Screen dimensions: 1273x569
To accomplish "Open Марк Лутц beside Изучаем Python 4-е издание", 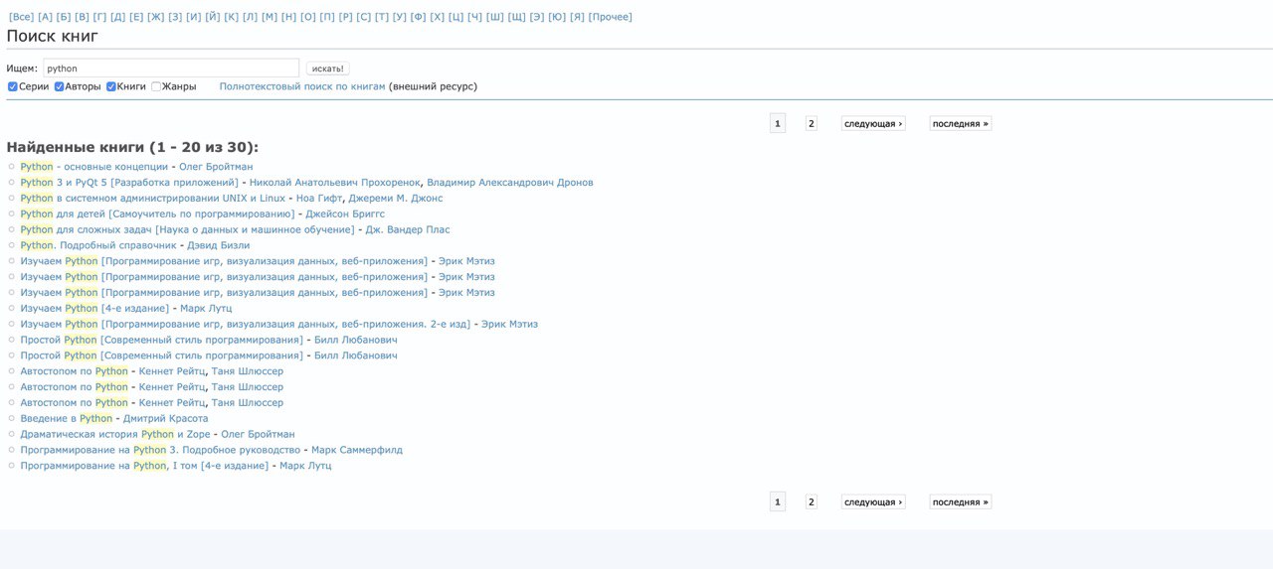I will tap(206, 309).
